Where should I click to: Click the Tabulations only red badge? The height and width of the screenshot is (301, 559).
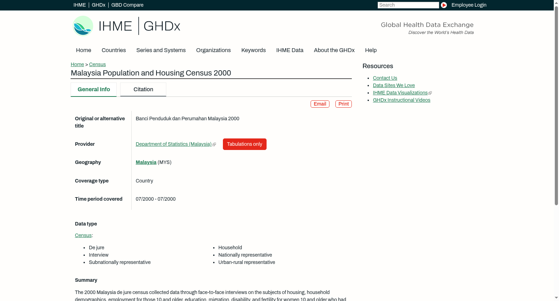[x=245, y=144]
